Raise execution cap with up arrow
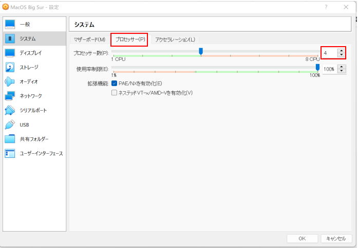This screenshot has width=358, height=248. (x=342, y=67)
